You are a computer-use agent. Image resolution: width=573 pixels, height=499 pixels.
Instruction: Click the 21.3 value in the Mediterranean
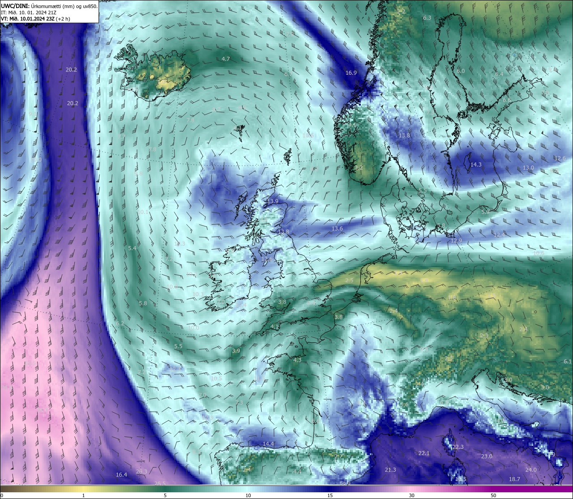point(390,469)
